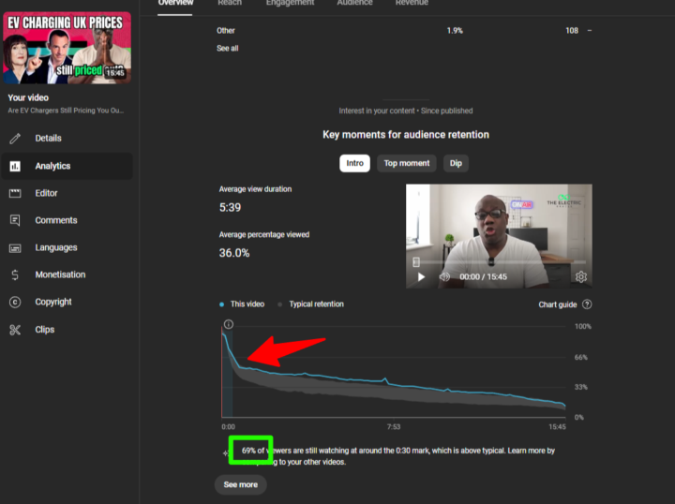Open preview player settings gear
This screenshot has width=675, height=504.
580,277
